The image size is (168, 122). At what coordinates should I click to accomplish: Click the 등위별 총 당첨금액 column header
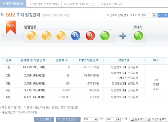click(33, 60)
